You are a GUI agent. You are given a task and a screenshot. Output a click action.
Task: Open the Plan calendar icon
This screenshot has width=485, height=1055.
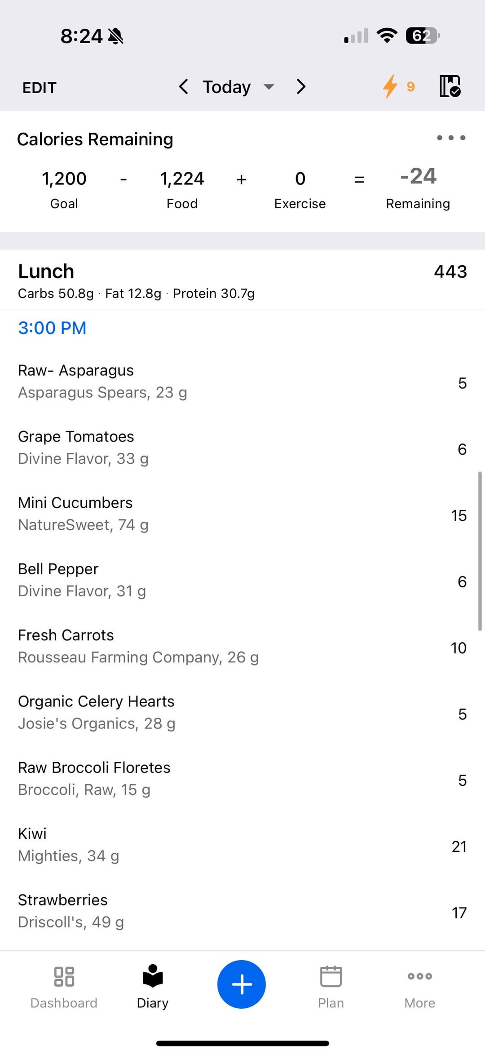point(331,976)
